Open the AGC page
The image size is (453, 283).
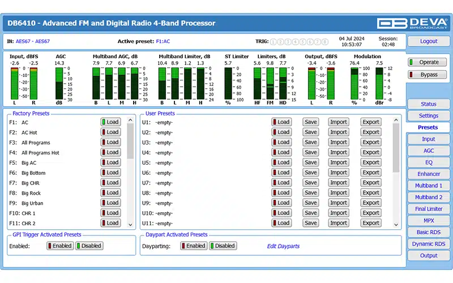[x=429, y=151]
